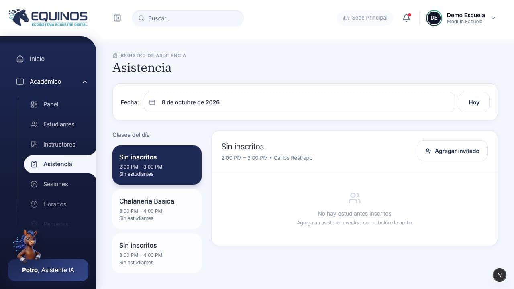Open the date picker showing 8 de octubre de 2026
514x289 pixels.
[x=299, y=102]
